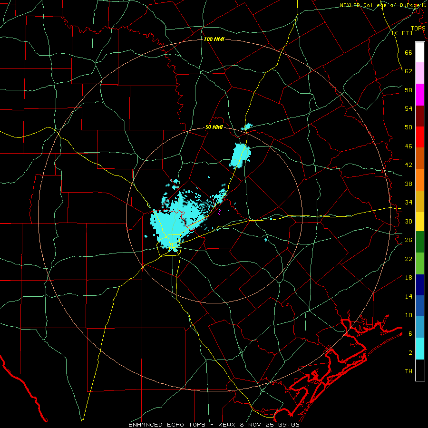Click the 54 value on the legend

click(x=409, y=108)
